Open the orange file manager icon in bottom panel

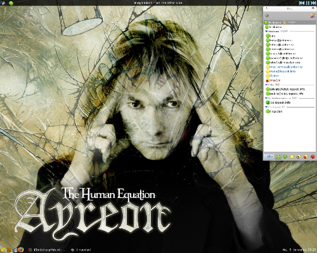pos(9,250)
